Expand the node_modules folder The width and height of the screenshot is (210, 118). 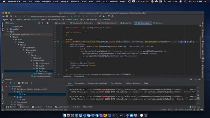pyautogui.click(x=10, y=34)
